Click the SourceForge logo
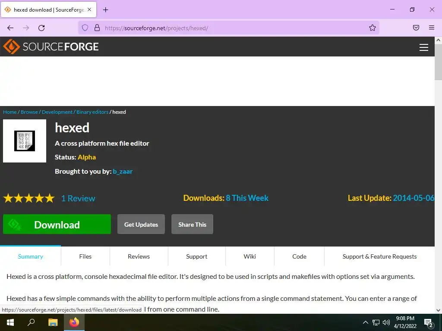The width and height of the screenshot is (442, 331). tap(51, 47)
